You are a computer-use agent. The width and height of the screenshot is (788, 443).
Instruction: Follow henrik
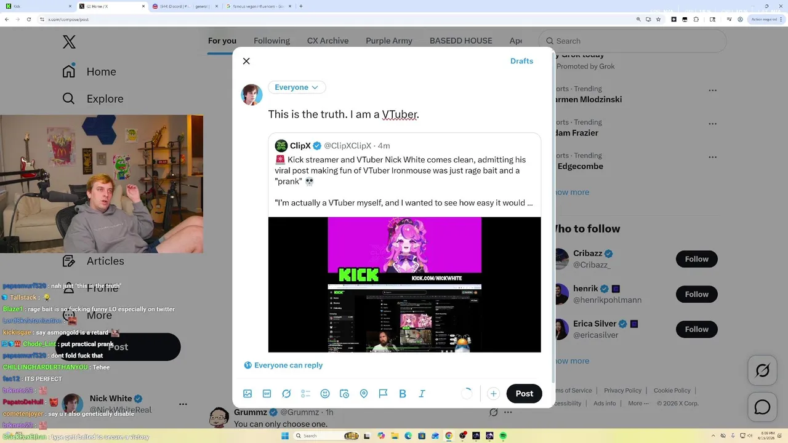pos(697,294)
